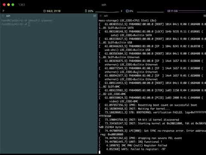206x155 pixels.
Task: Click the battery icon next to 20%
Action: point(86,11)
